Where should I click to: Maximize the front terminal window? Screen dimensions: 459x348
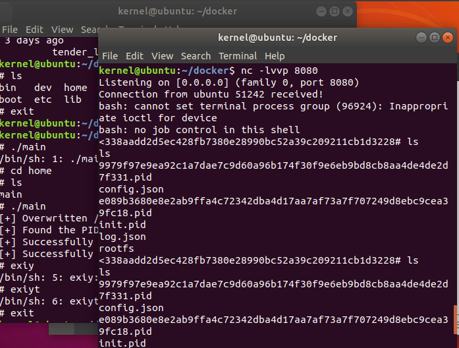click(x=435, y=38)
